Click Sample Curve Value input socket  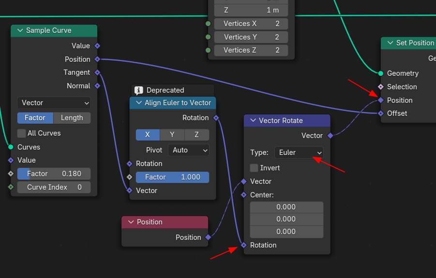11,160
